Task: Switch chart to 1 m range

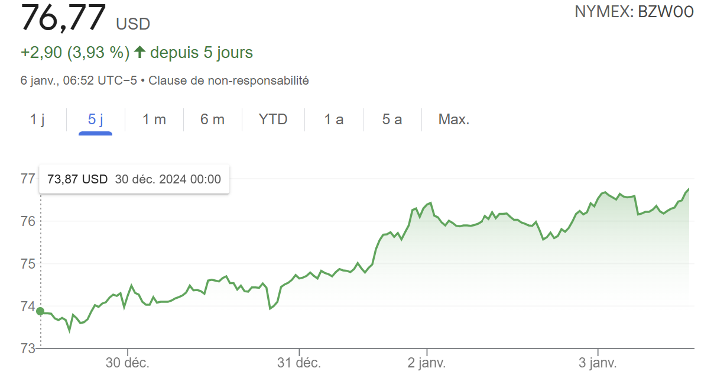Action: click(154, 120)
